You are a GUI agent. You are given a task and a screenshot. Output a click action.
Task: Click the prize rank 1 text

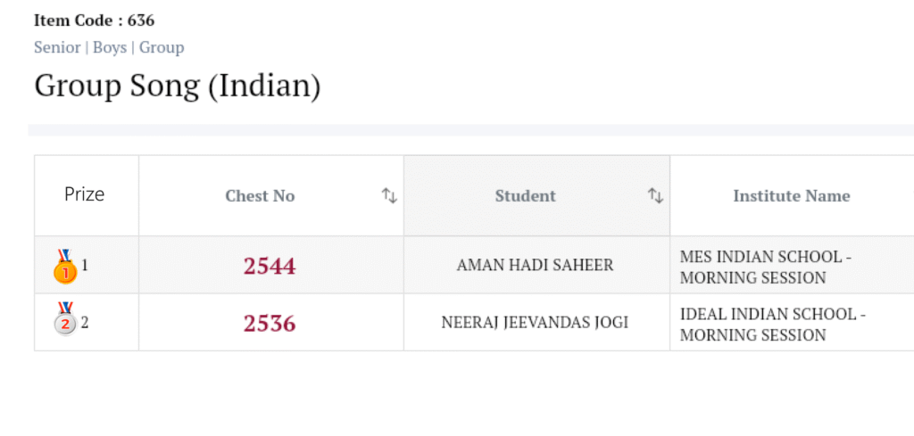coord(86,265)
